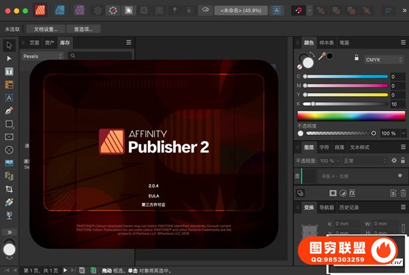Select the Crop tool
The width and height of the screenshot is (409, 275).
(x=10, y=189)
